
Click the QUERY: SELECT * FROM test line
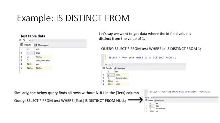pyautogui.click(x=151, y=49)
